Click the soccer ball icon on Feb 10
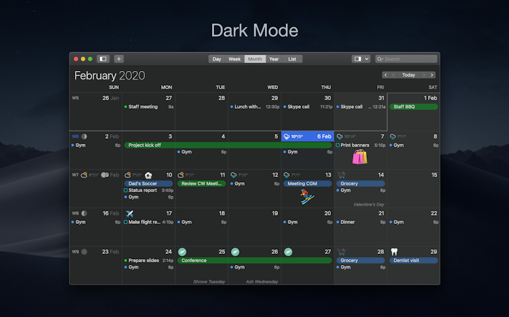 [x=148, y=175]
